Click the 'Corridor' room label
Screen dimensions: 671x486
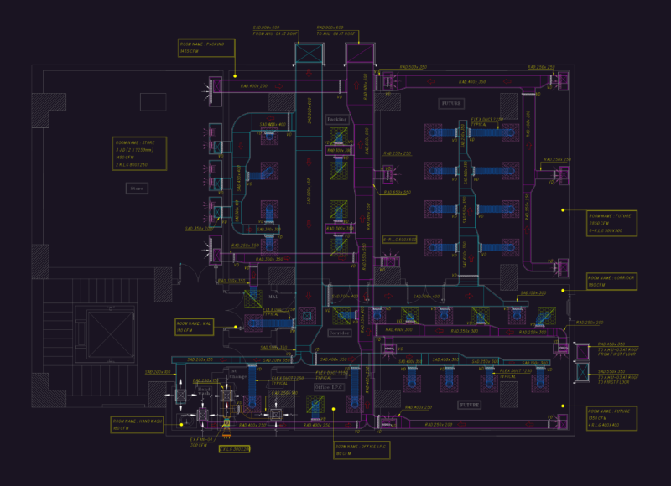(340, 333)
